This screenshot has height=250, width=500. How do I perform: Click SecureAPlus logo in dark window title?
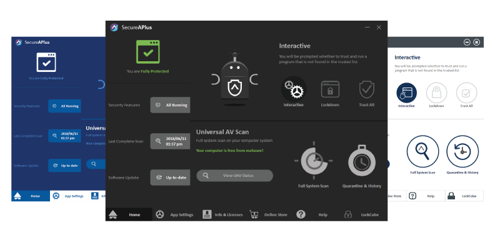tap(114, 27)
